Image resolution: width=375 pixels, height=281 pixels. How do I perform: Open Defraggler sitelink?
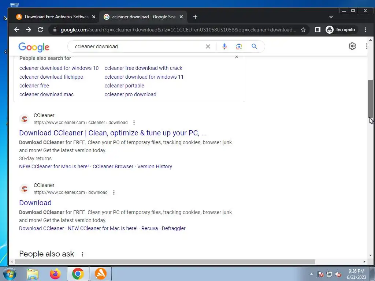[174, 228]
